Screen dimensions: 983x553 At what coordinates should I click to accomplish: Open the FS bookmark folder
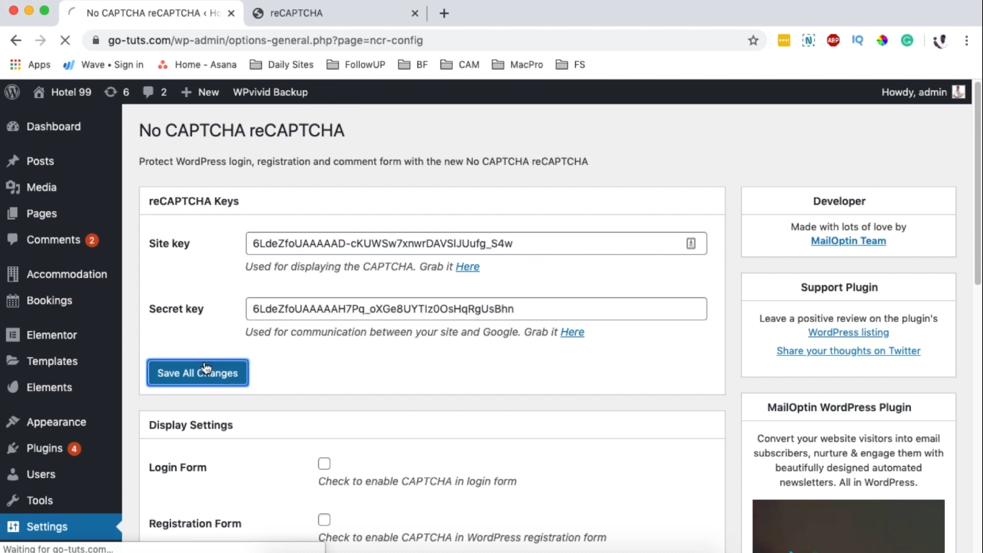tap(571, 64)
